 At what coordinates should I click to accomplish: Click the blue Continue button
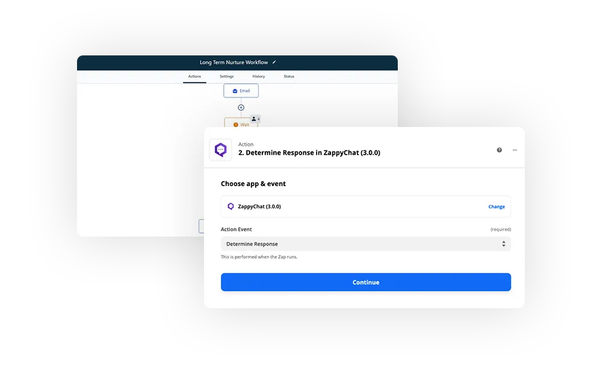[366, 282]
